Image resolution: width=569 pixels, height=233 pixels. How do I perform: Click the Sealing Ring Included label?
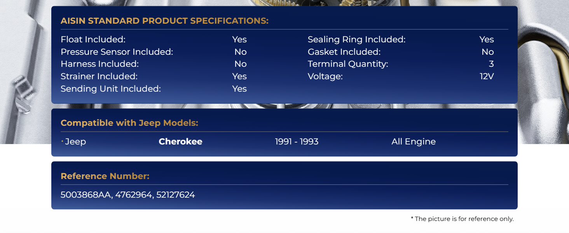356,40
